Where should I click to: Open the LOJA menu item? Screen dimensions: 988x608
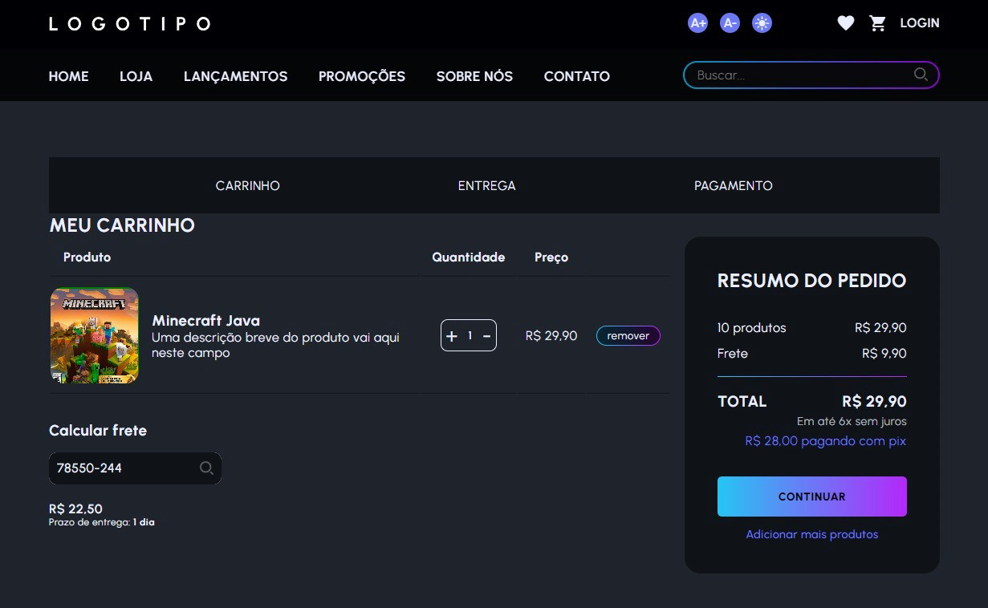[136, 76]
